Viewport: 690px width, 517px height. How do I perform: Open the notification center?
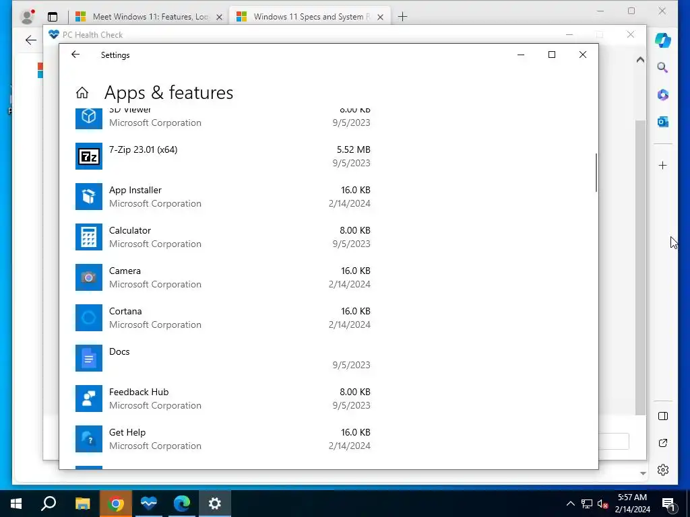[668, 504]
